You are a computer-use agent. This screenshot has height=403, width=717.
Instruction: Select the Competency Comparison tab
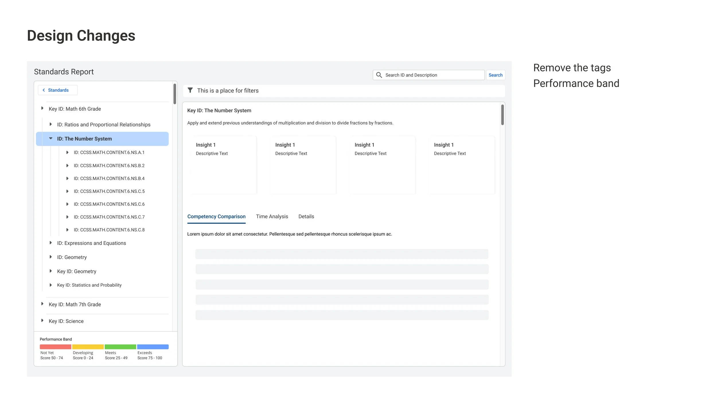point(216,216)
